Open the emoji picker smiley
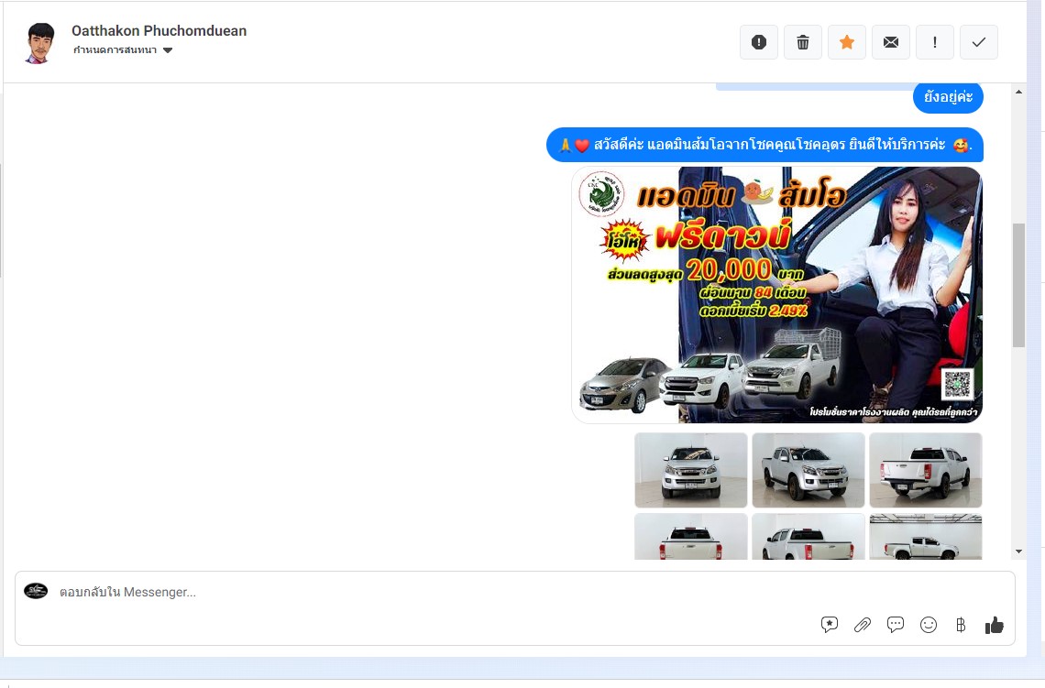 tap(929, 625)
